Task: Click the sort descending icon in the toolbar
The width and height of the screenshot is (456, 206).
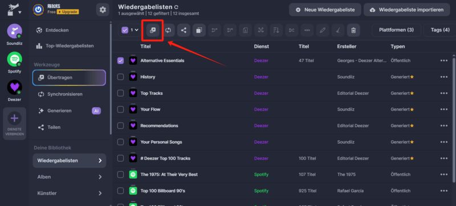Action: [276, 30]
